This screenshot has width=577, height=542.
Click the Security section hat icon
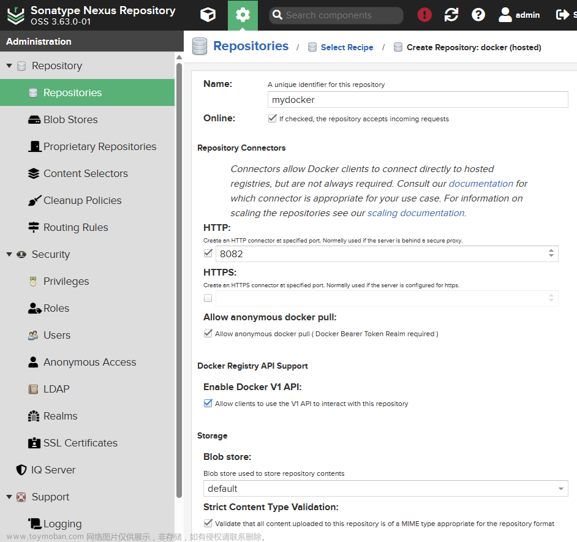point(21,255)
